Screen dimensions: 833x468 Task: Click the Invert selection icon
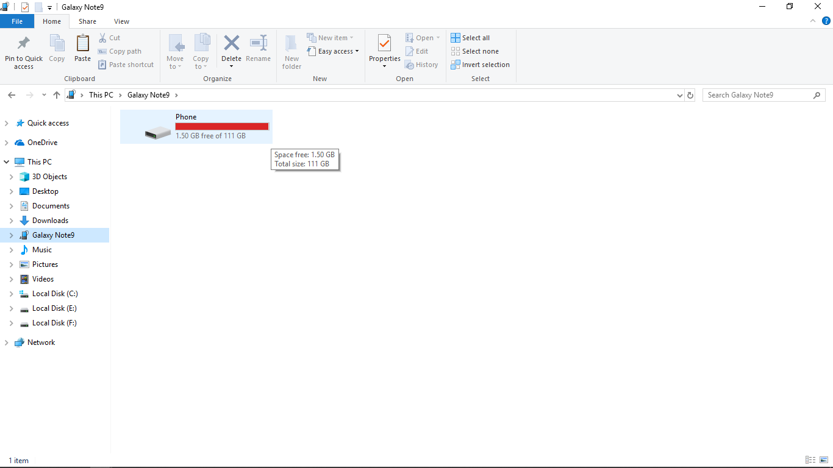(456, 65)
